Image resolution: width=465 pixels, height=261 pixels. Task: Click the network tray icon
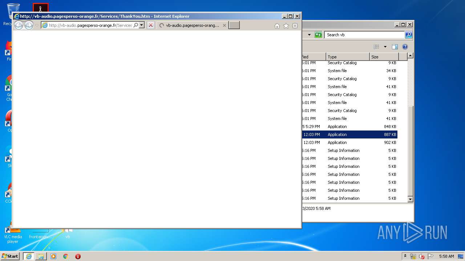413,256
